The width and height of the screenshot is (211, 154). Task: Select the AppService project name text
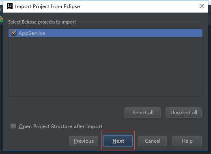pyautogui.click(x=32, y=33)
